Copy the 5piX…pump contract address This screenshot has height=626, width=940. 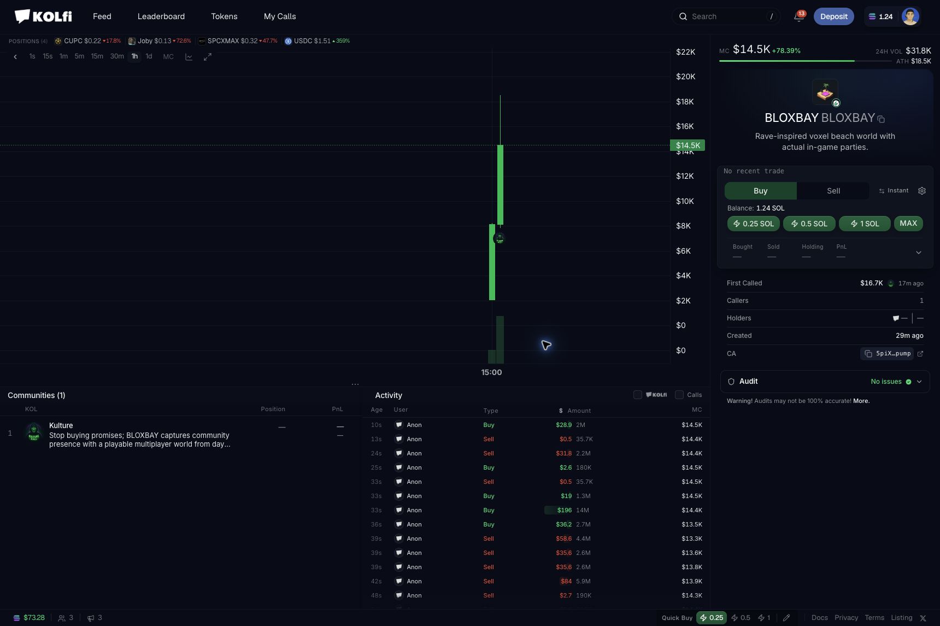pos(887,354)
